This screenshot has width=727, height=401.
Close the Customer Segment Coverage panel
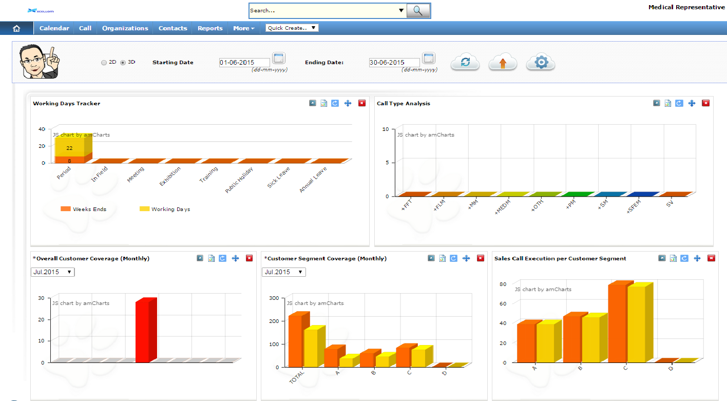coord(480,258)
